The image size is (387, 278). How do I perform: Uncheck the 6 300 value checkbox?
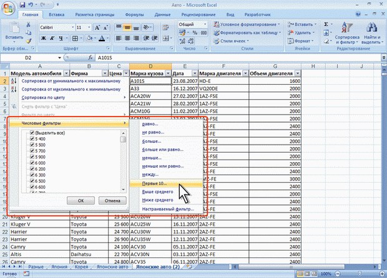[x=32, y=175]
